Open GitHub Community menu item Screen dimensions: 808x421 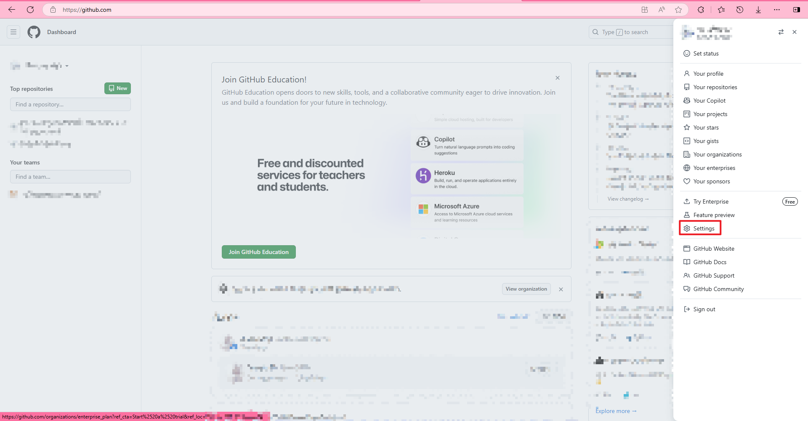coord(741,289)
